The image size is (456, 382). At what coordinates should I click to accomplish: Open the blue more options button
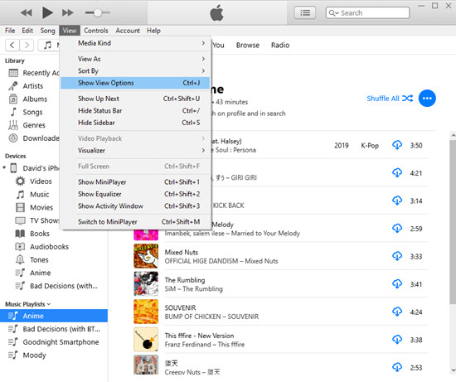[x=427, y=99]
